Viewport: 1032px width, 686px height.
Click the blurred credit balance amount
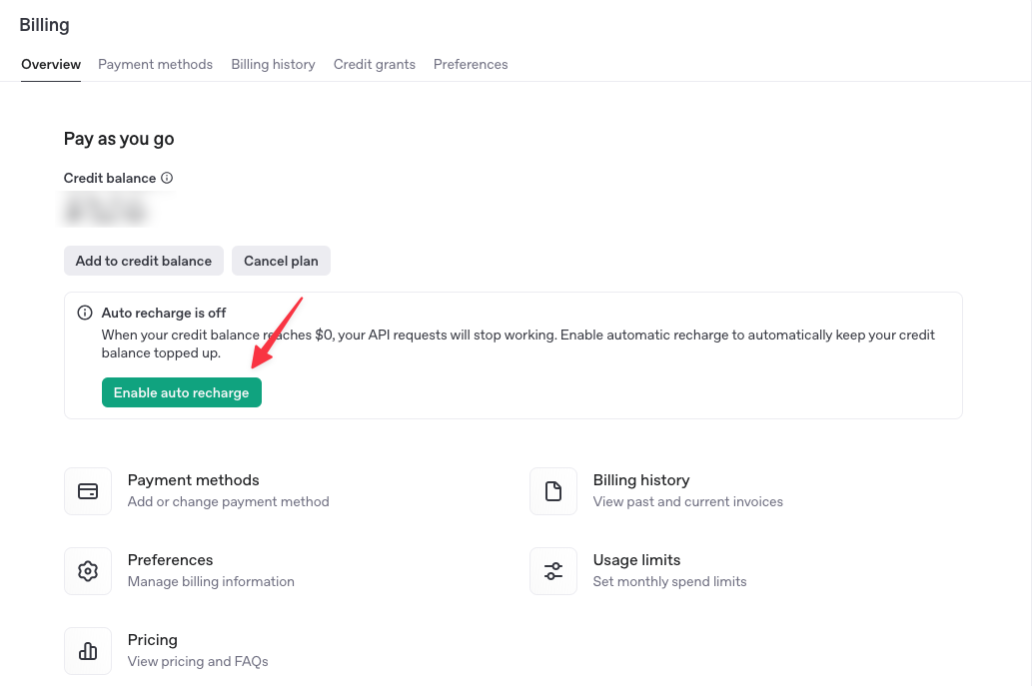click(105, 211)
